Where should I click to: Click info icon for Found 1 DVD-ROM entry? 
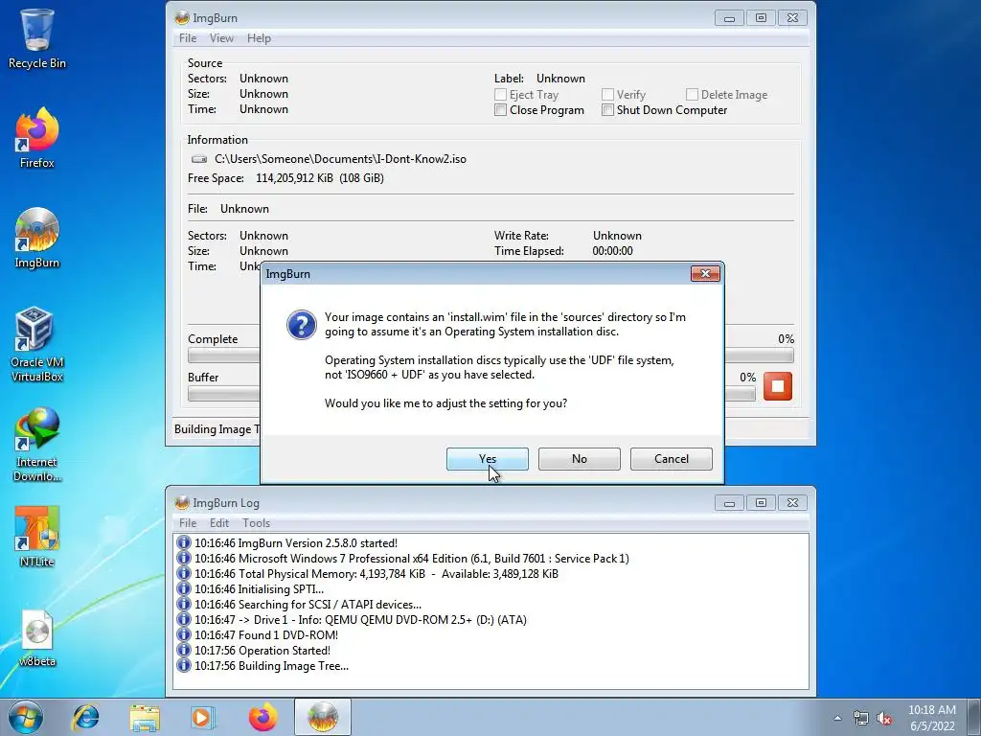183,634
